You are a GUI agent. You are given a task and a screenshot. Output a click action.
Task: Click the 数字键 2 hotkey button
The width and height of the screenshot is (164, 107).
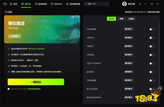click(x=128, y=38)
